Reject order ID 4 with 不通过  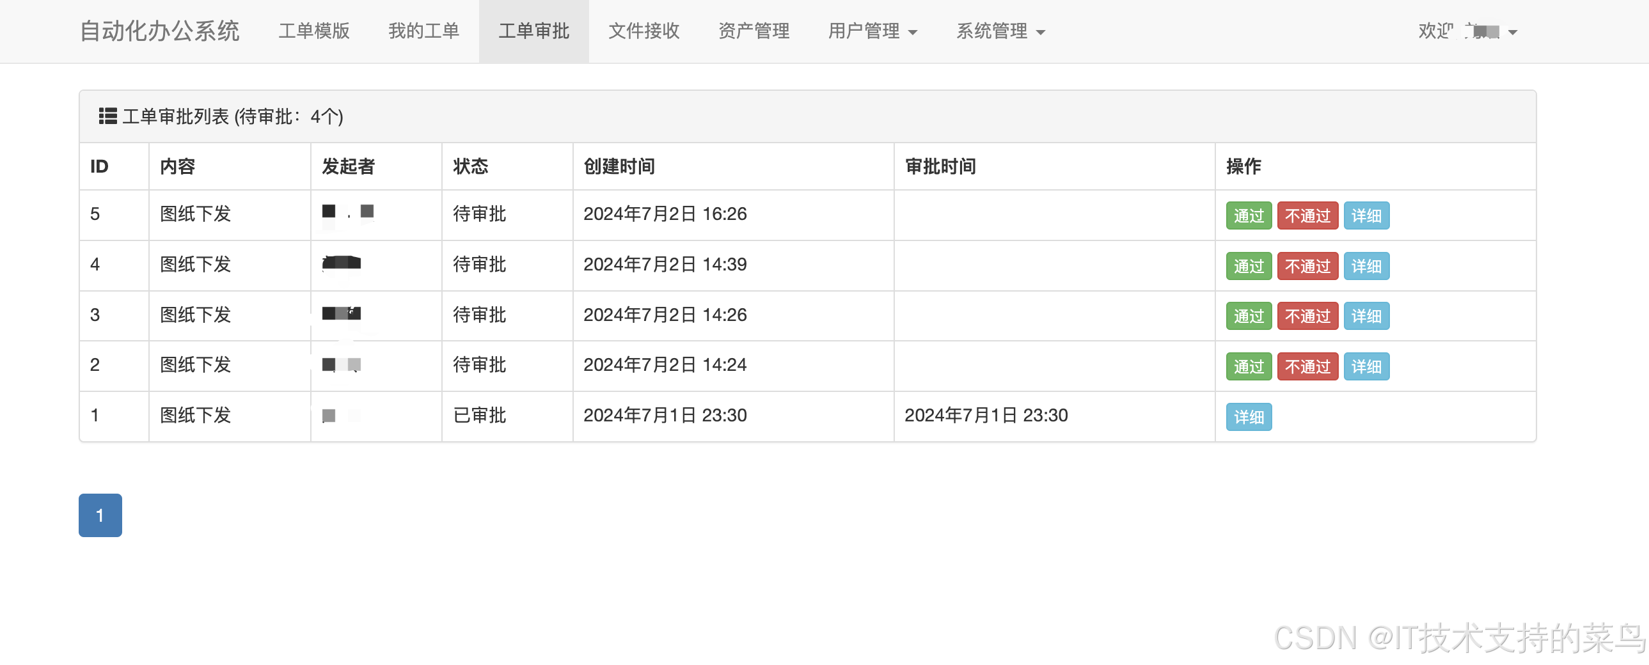tap(1307, 266)
